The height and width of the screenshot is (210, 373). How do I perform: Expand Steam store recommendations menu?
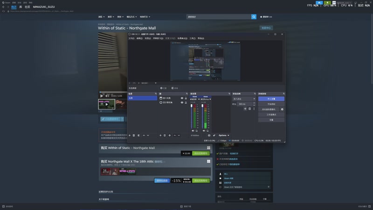(111, 17)
